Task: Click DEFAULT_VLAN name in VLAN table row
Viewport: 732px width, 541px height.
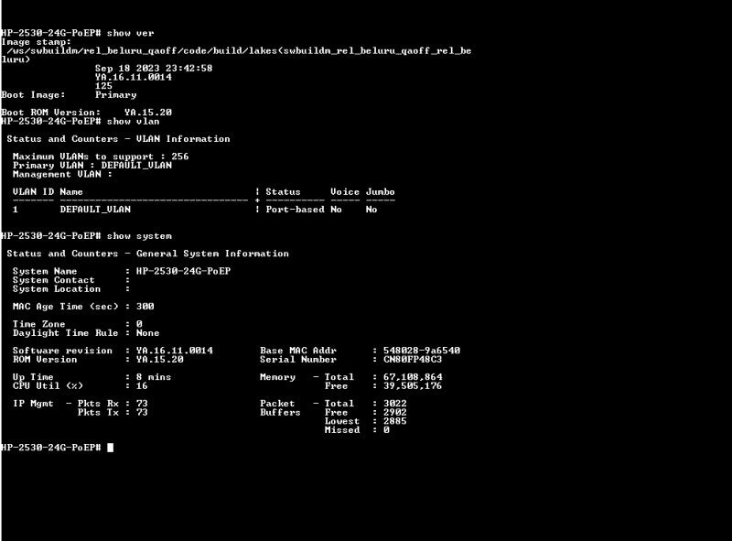Action: pyautogui.click(x=95, y=210)
